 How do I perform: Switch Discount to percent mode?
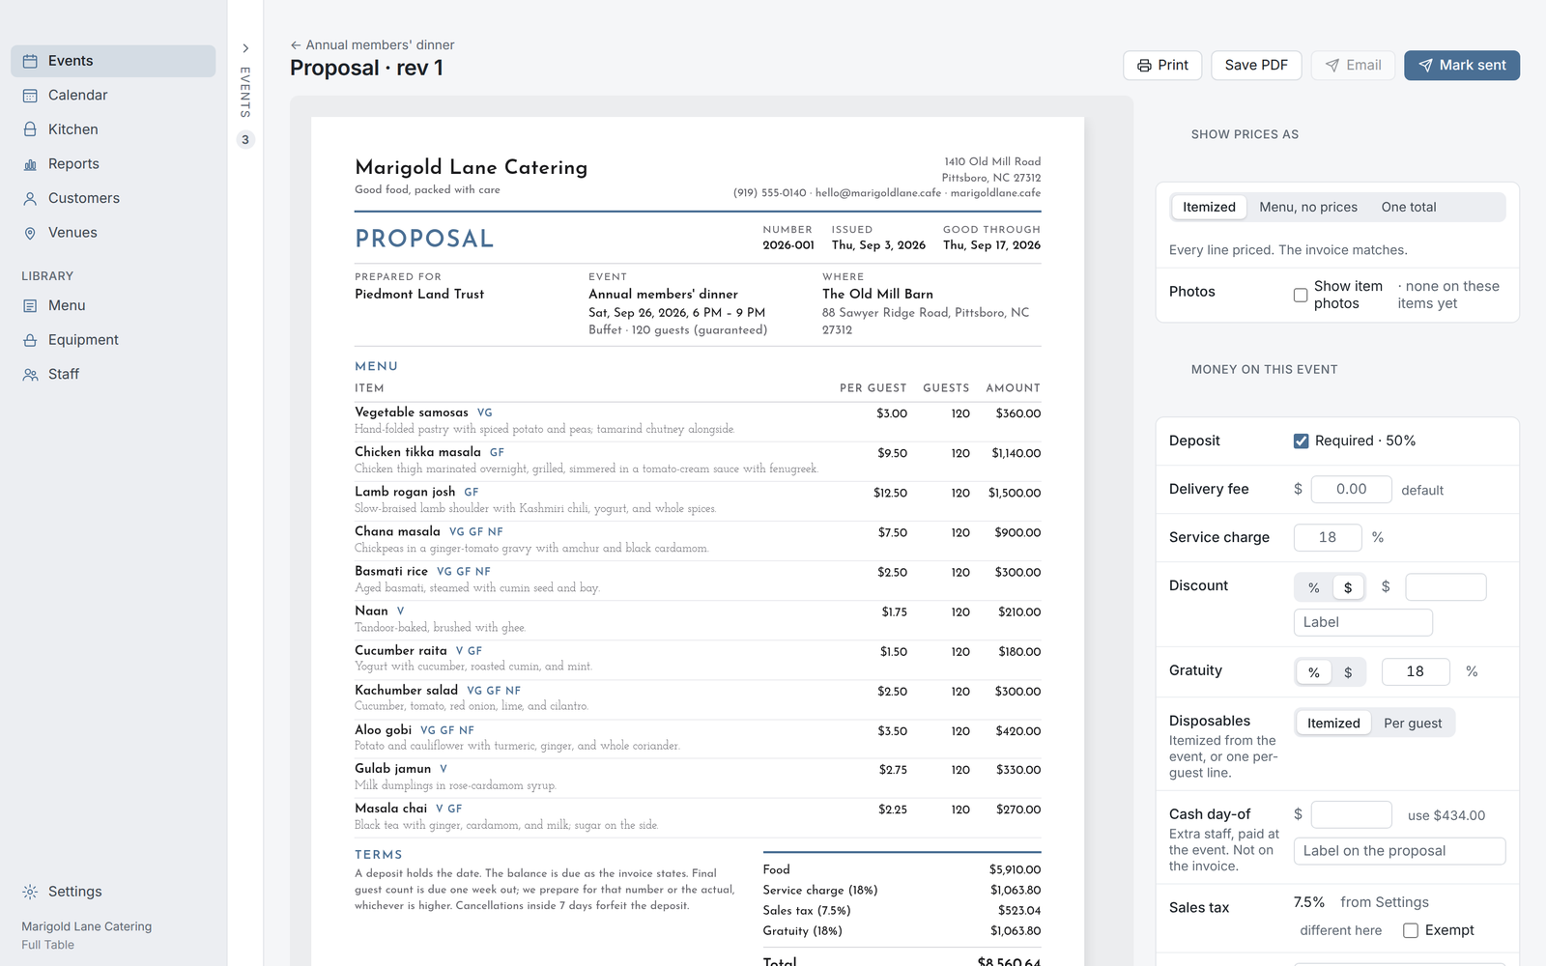pyautogui.click(x=1314, y=587)
